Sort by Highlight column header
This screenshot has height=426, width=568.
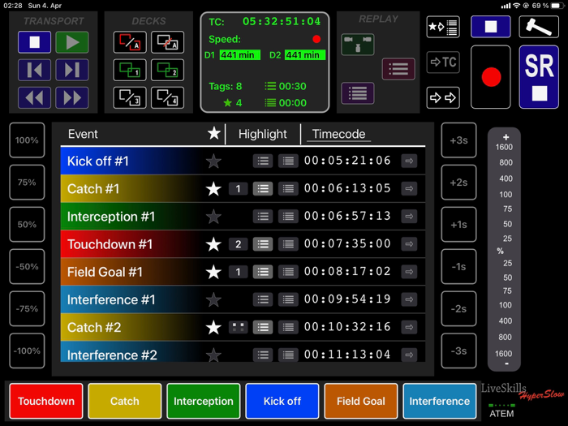263,134
